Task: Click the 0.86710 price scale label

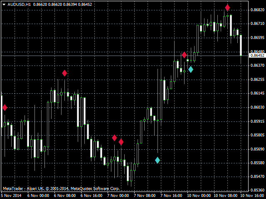Action: 257,24
